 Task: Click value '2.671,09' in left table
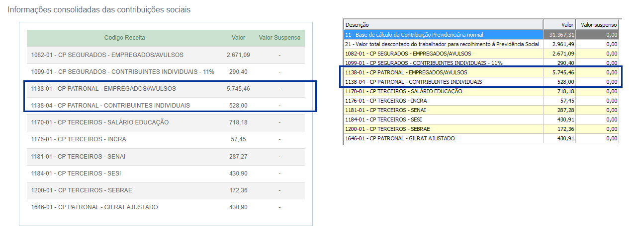tap(238, 55)
